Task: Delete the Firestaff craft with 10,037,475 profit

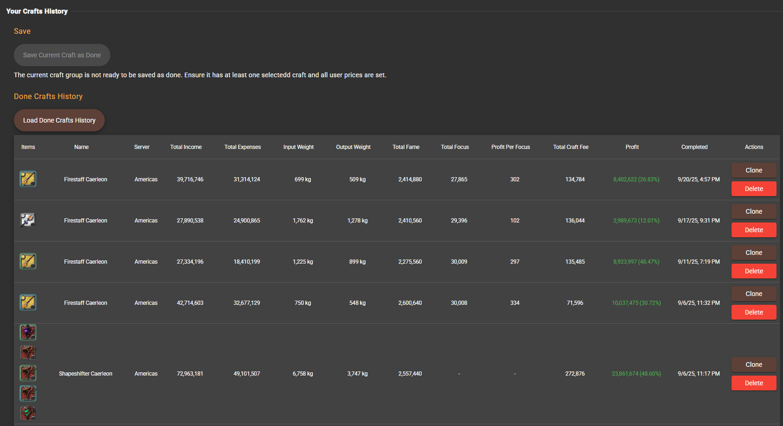Action: click(753, 312)
